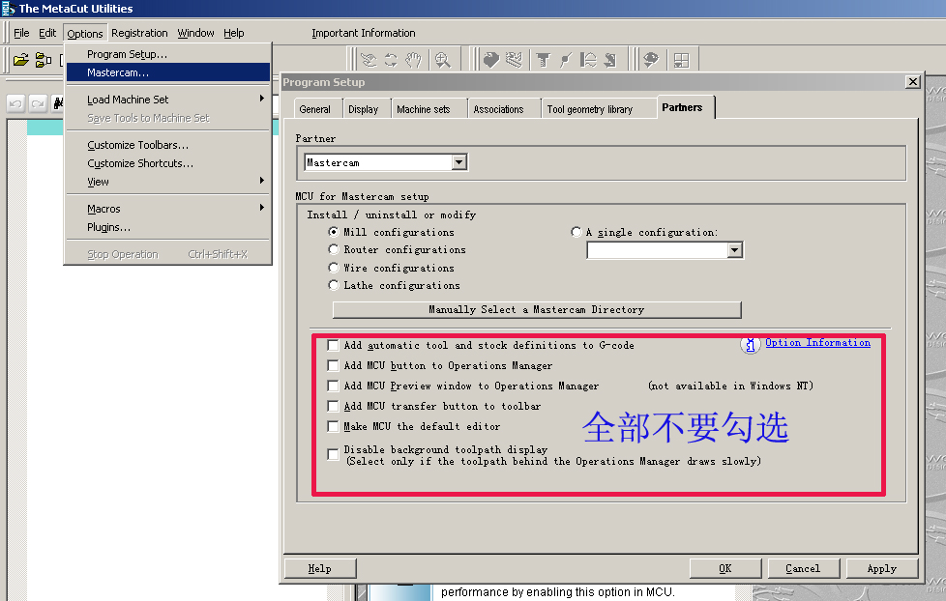
Task: Click the last icon in the tool display group
Action: click(x=610, y=60)
